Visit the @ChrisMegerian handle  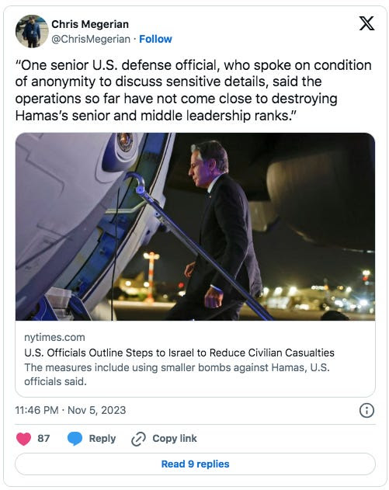[x=91, y=39]
